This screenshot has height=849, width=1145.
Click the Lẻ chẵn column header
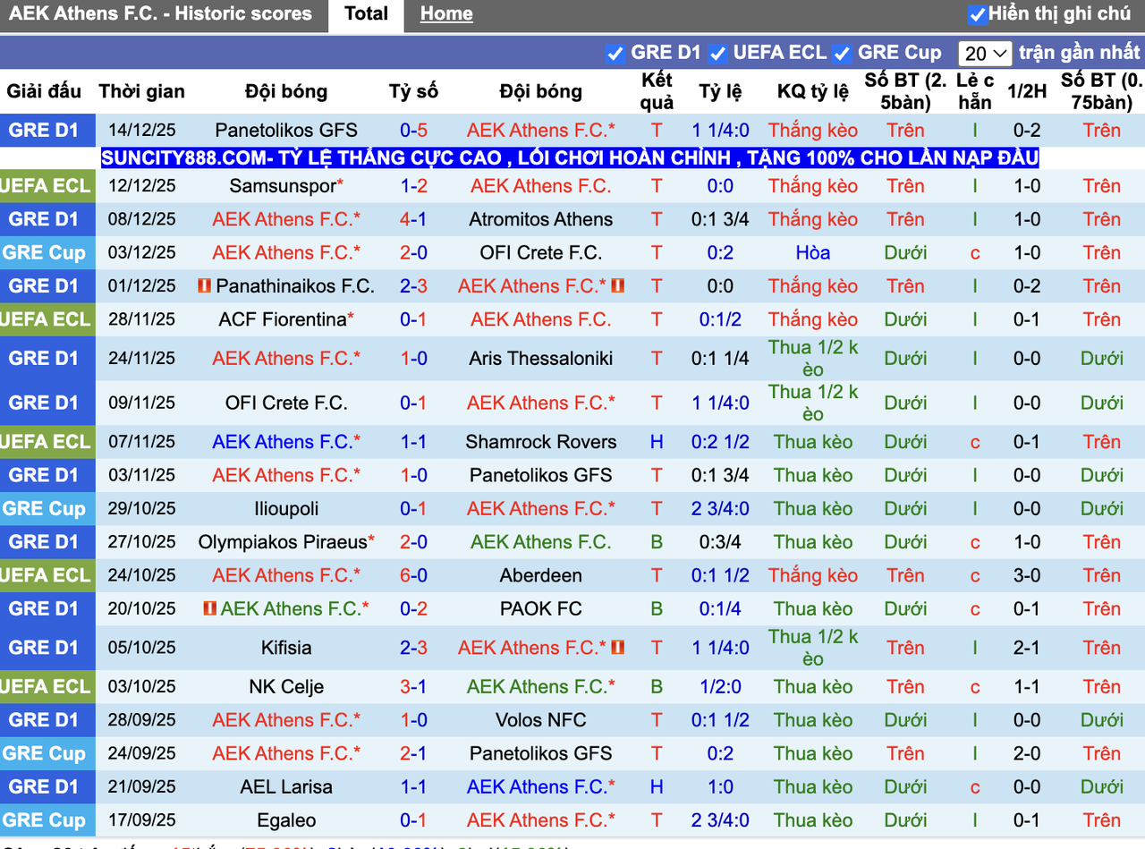click(975, 91)
